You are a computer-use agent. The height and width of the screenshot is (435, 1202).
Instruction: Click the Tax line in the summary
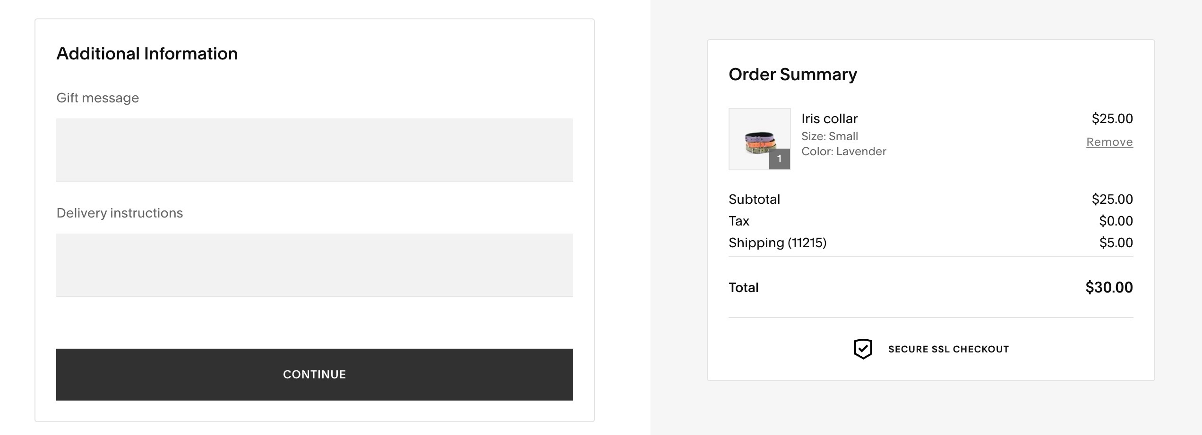[x=739, y=221]
